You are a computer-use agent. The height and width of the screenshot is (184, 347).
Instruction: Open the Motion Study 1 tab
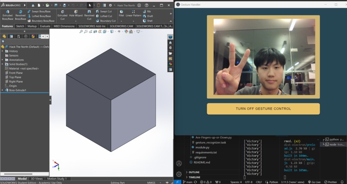57,178
